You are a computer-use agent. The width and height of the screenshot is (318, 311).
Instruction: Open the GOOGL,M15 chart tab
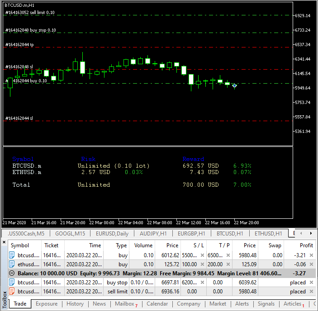tap(70, 234)
